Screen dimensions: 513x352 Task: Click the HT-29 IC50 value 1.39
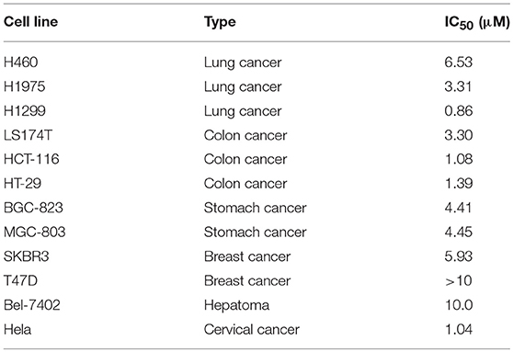click(x=459, y=183)
